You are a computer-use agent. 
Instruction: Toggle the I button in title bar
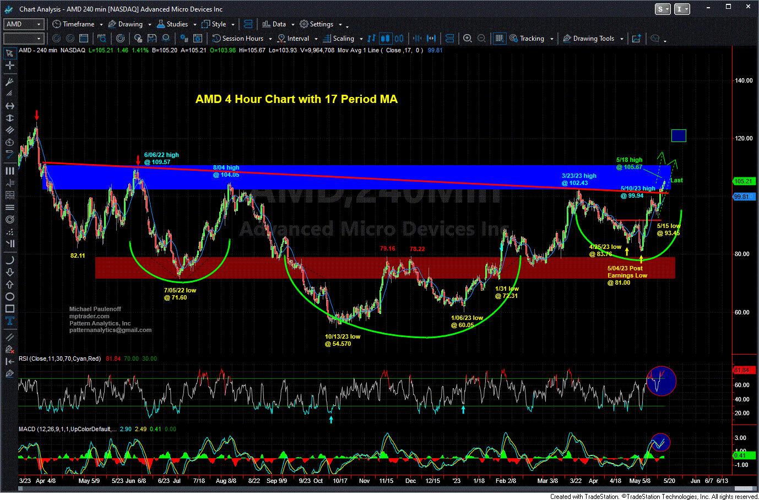coord(682,9)
